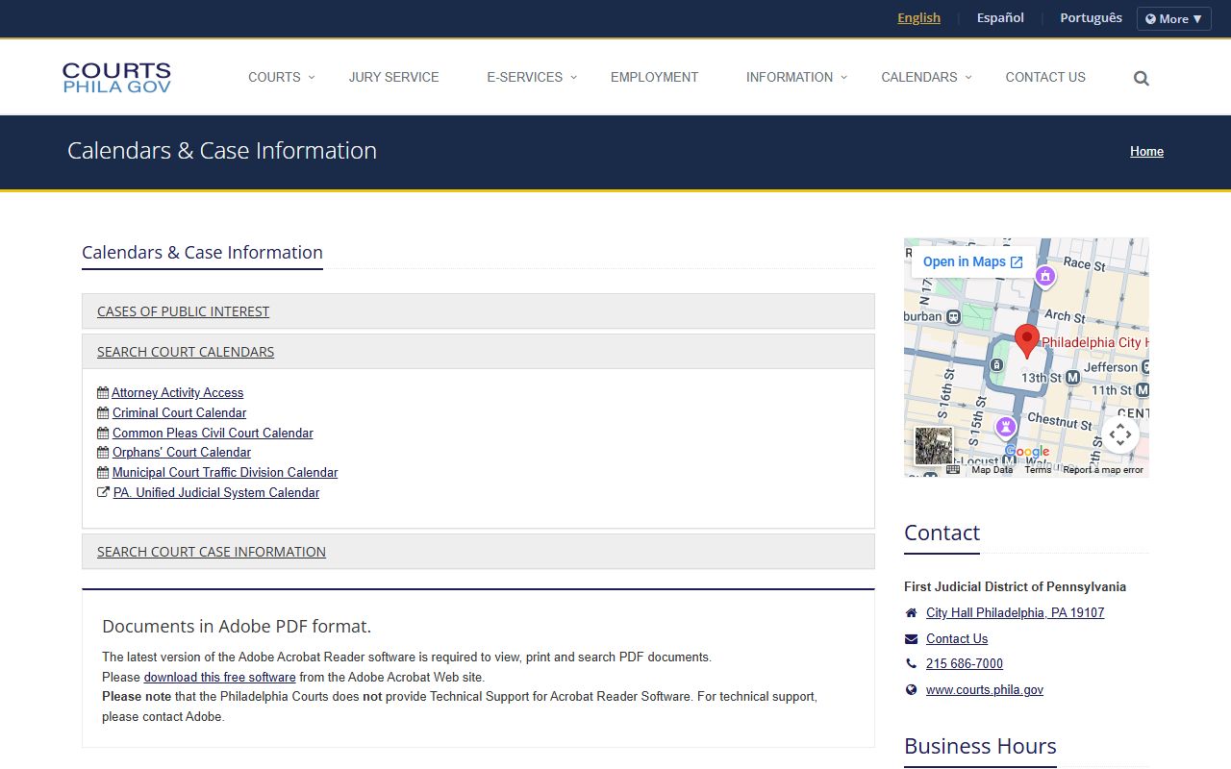Click the phone icon beside 215 686-7000
The image size is (1231, 769).
coord(912,664)
